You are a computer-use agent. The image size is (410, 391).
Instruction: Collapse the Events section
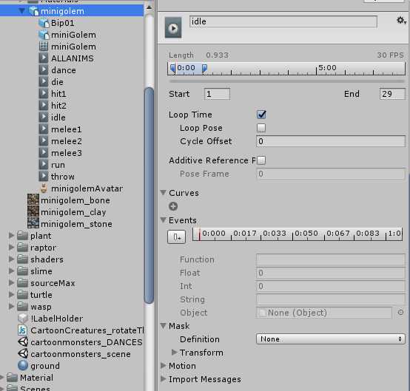(x=163, y=220)
